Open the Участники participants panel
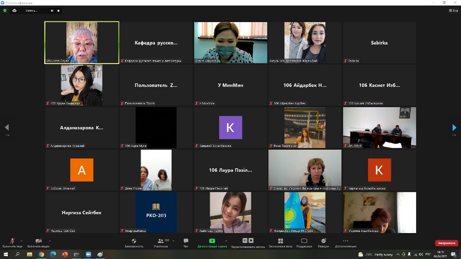The width and height of the screenshot is (461, 259). pos(160,242)
